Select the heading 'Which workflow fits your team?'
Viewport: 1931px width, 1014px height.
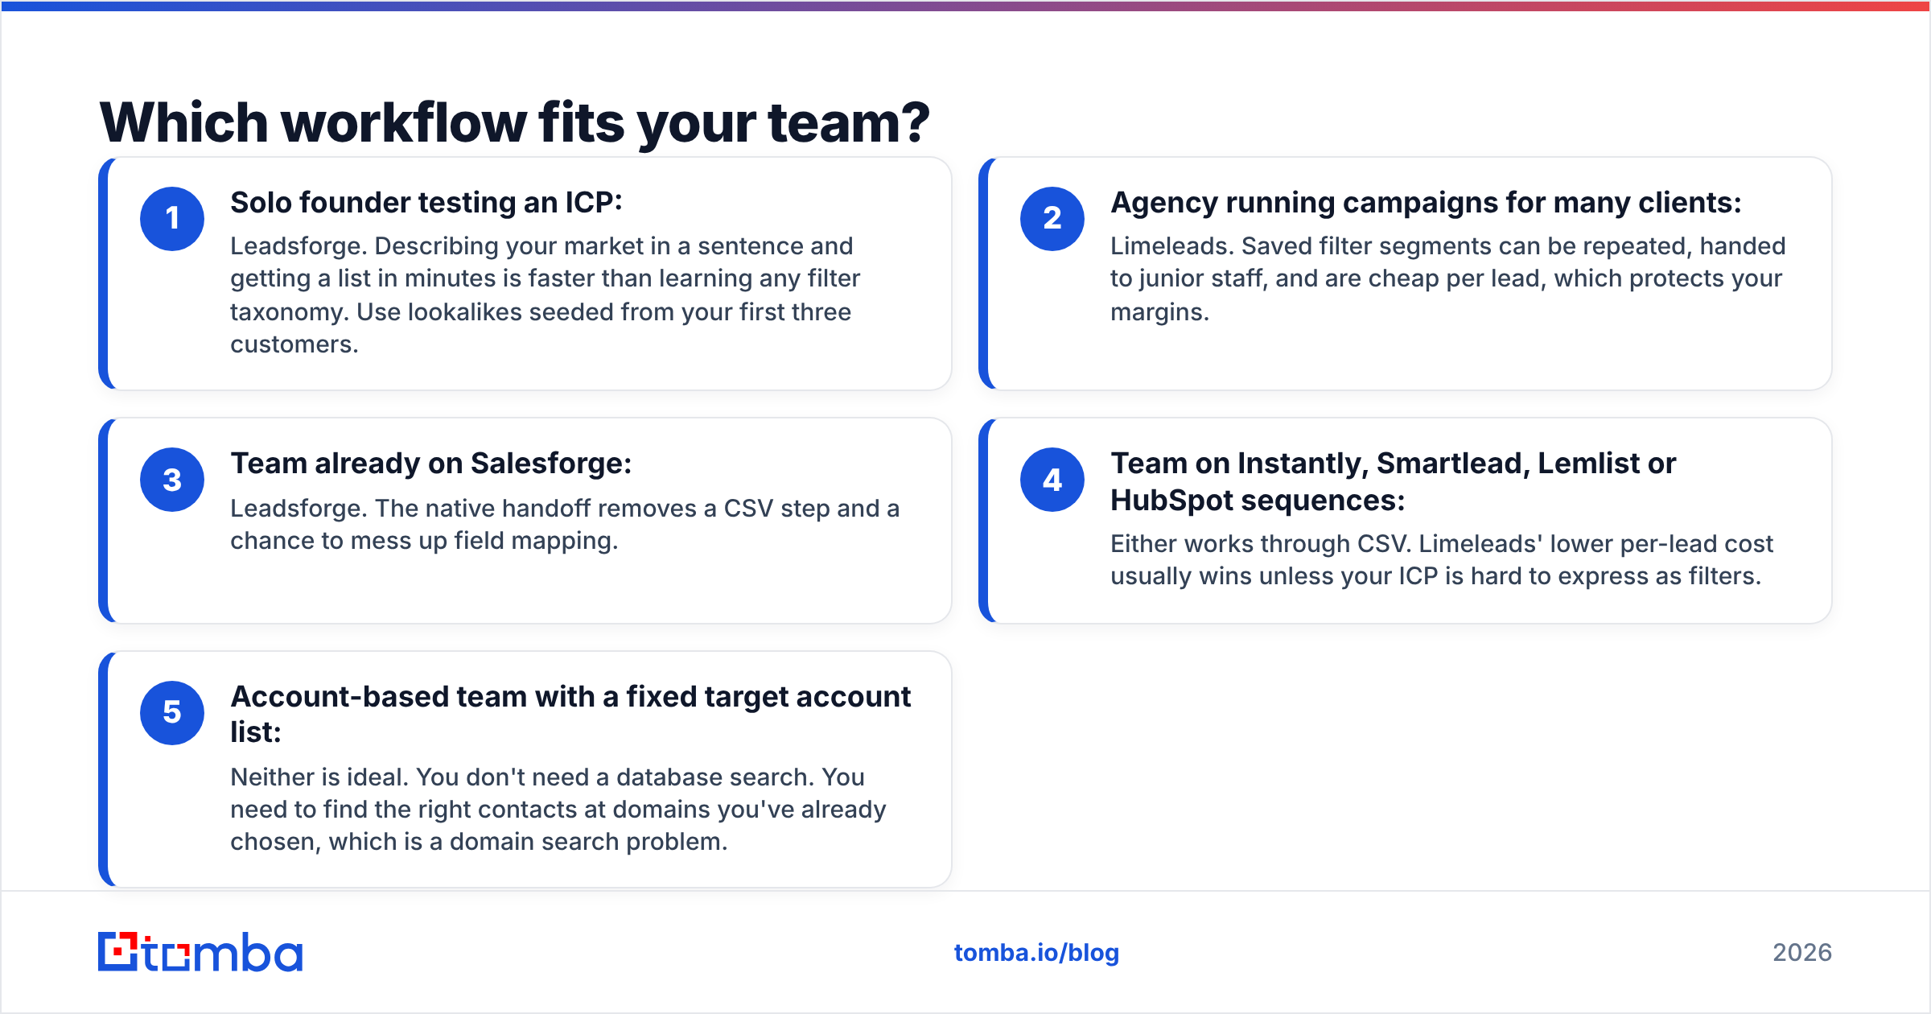[515, 123]
